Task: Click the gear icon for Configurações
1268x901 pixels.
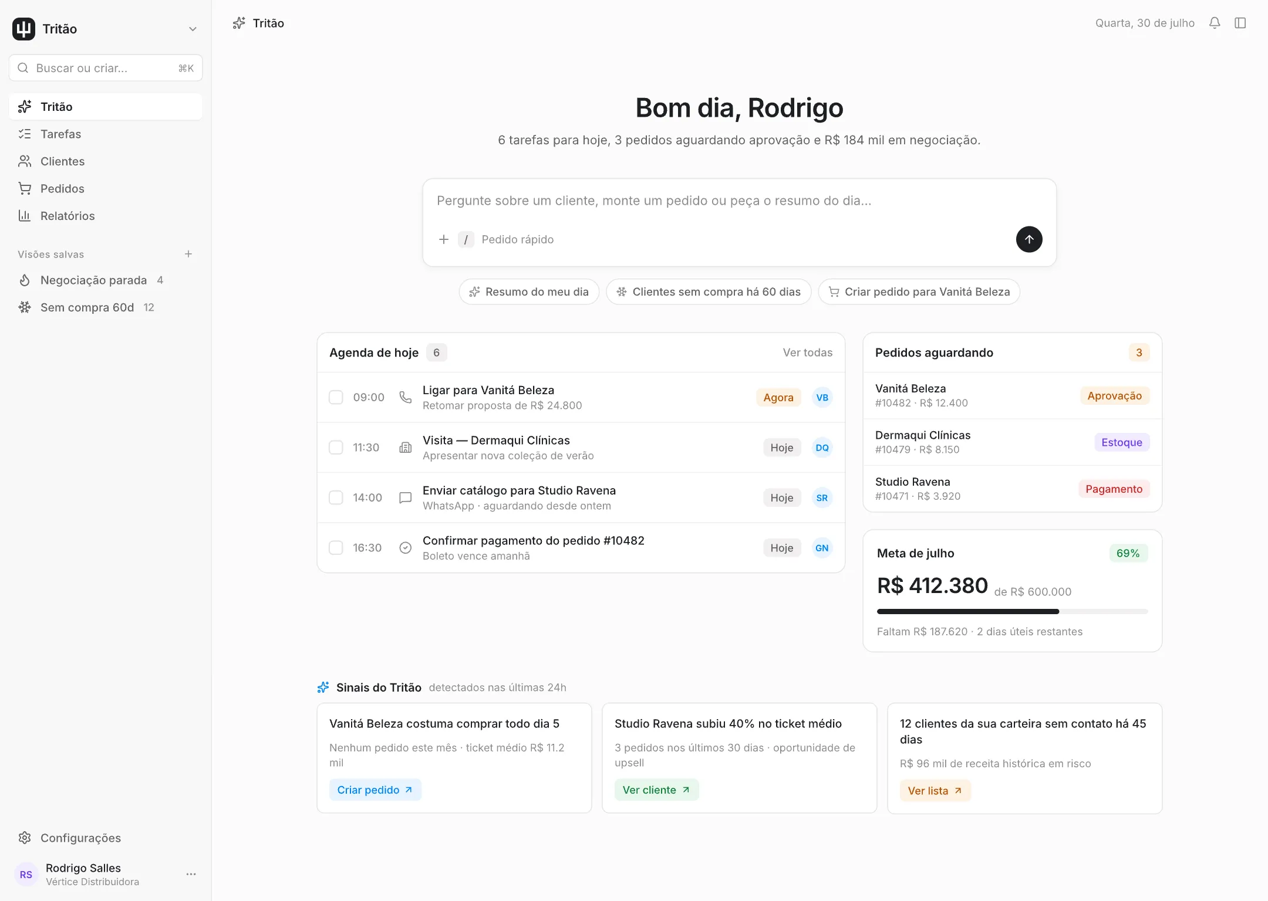Action: pos(24,838)
